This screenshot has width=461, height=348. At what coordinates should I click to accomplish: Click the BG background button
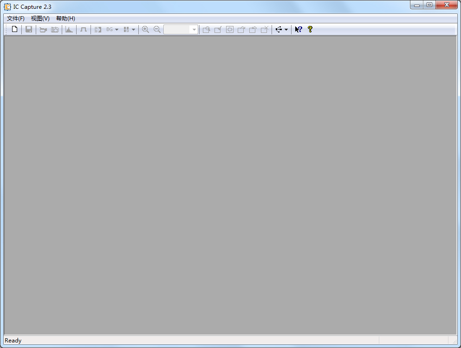click(110, 30)
